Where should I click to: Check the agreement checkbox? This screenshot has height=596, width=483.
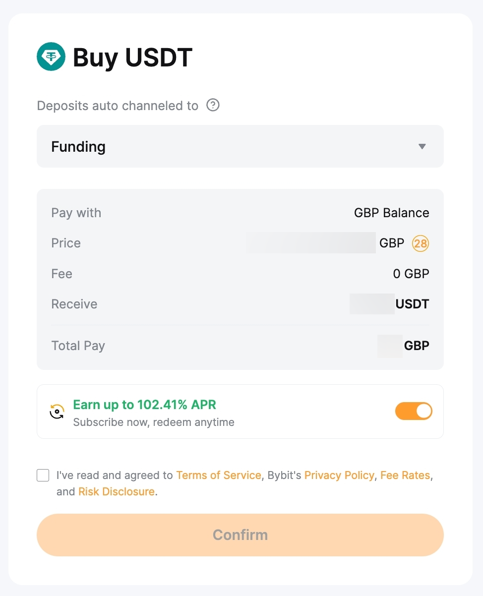click(43, 476)
